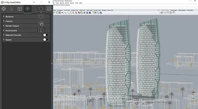Switch to the V-Ray Extra toolbar tab
The height and width of the screenshot is (109, 198).
click(190, 10)
